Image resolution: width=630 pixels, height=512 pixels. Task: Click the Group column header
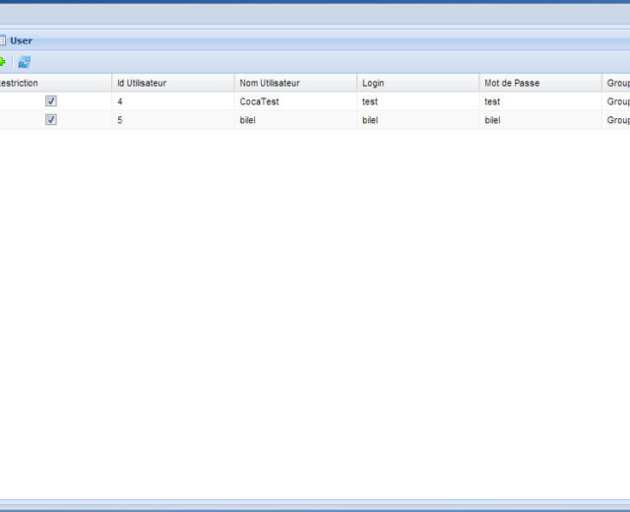coord(617,83)
